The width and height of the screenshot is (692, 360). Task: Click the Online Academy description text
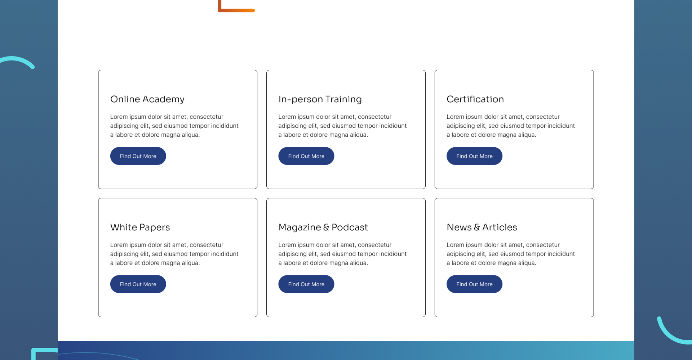click(174, 126)
